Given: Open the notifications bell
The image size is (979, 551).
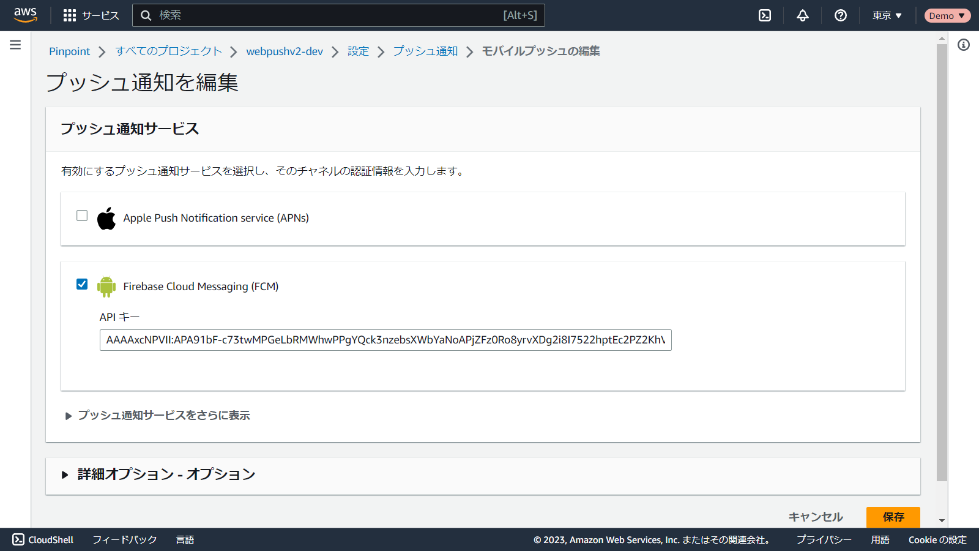Looking at the screenshot, I should click(803, 15).
